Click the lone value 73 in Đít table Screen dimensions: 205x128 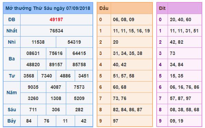pyautogui.click(x=172, y=53)
